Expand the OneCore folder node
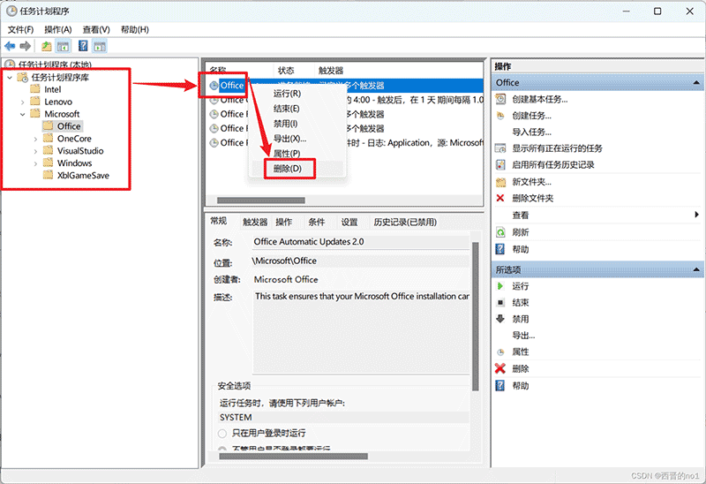Image resolution: width=706 pixels, height=484 pixels. pos(35,140)
